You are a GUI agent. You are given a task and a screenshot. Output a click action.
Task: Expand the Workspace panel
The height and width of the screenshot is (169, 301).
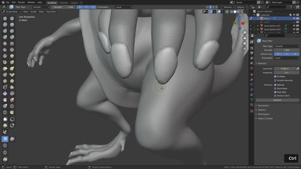point(264,114)
